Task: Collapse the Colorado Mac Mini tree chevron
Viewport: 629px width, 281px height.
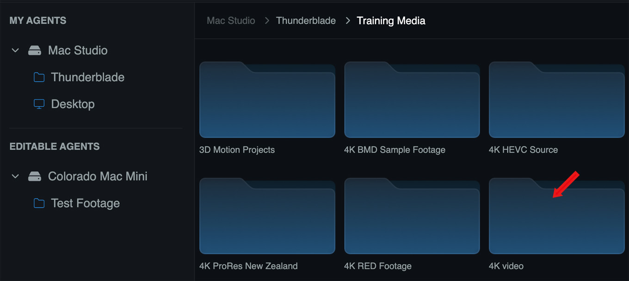Action: [x=15, y=176]
